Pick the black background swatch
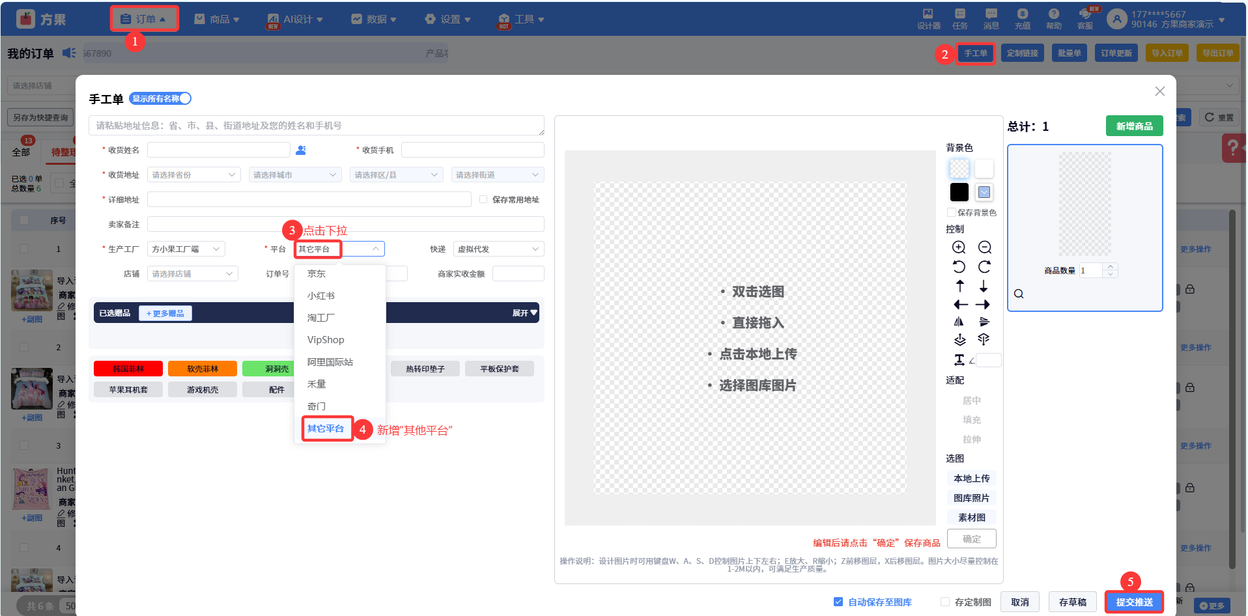Image resolution: width=1248 pixels, height=616 pixels. point(959,192)
